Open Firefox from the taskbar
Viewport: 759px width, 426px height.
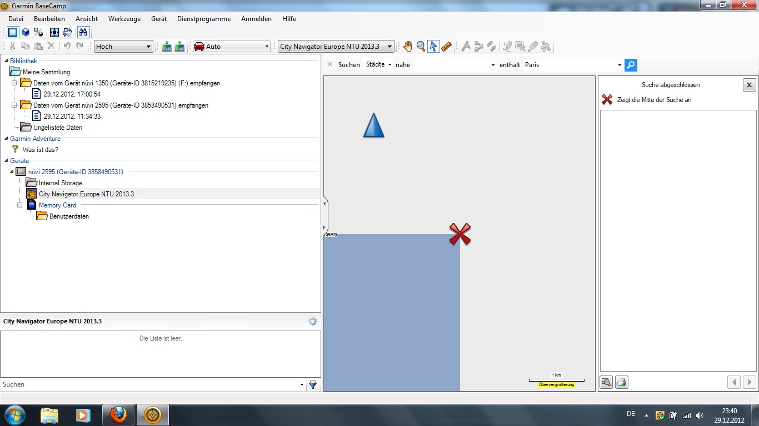118,415
